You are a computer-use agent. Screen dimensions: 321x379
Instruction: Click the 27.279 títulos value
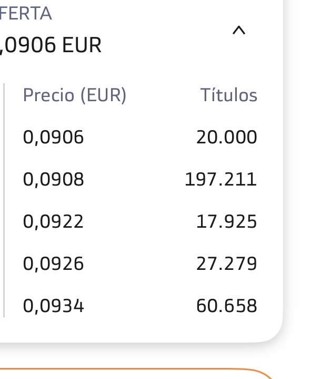coord(227,264)
